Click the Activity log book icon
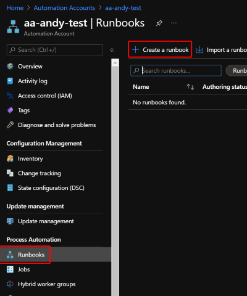Image resolution: width=247 pixels, height=296 pixels. tap(10, 81)
